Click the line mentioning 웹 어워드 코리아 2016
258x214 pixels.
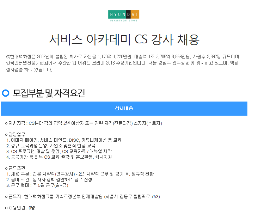(122, 63)
